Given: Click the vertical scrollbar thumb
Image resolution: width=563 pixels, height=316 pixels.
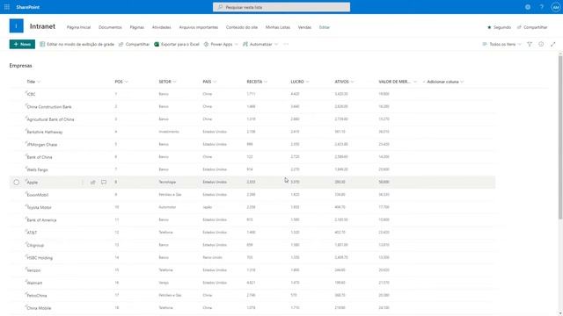Looking at the screenshot, I should tap(560, 137).
